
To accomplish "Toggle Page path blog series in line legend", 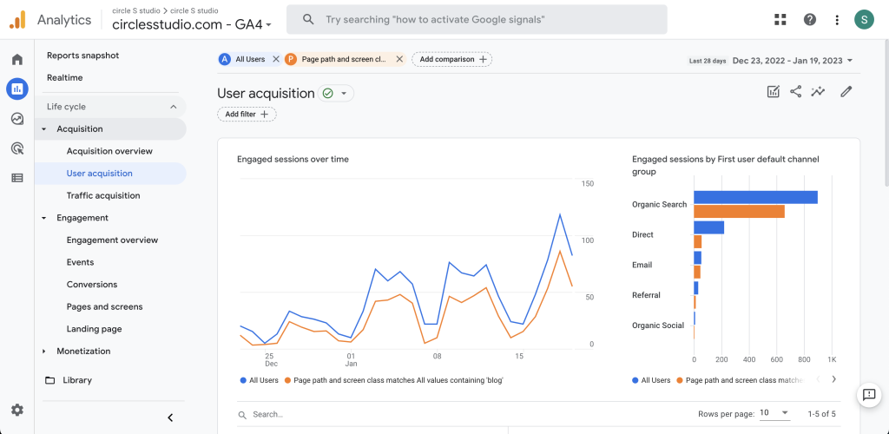I will point(394,380).
